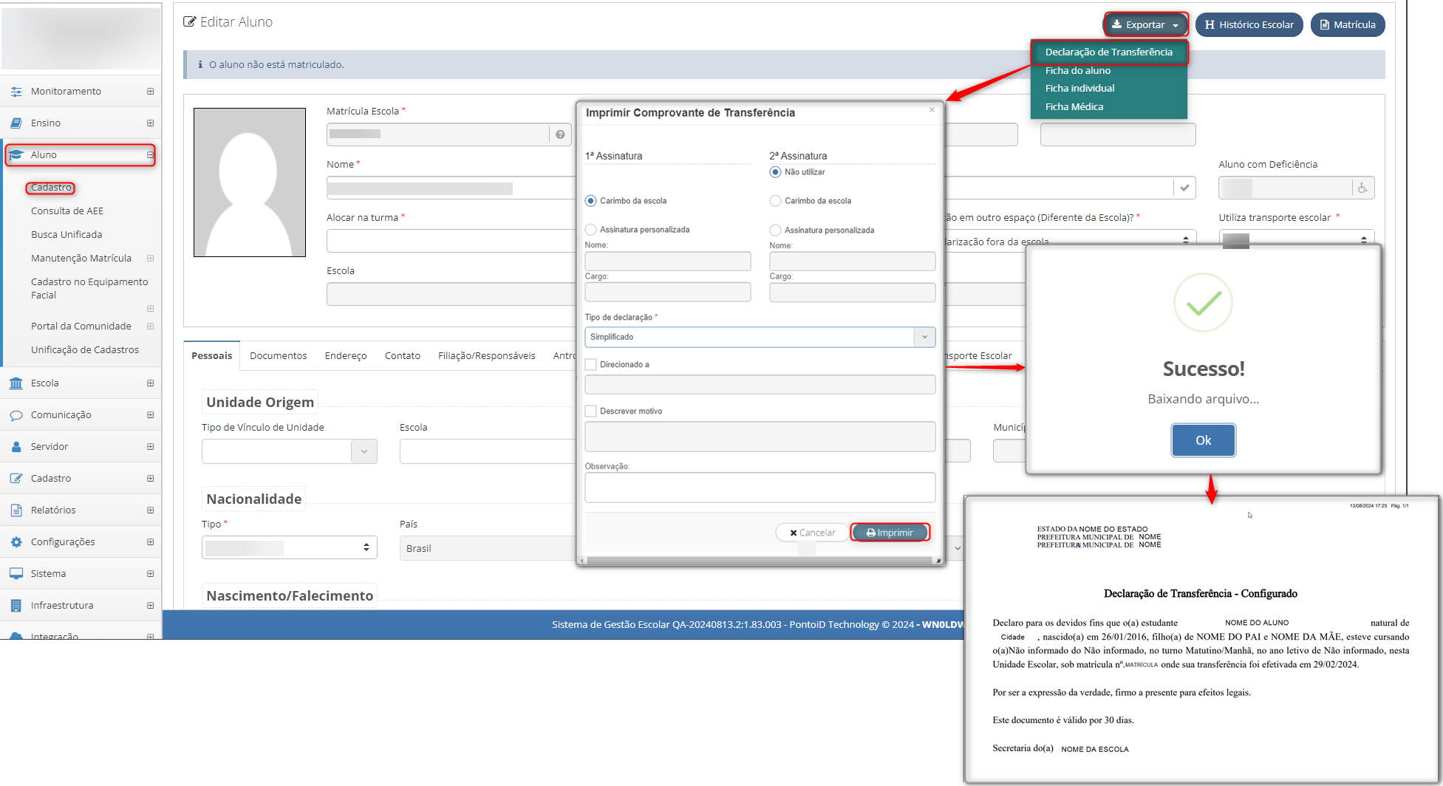
Task: Select Carimbo da escola for 1ª Assinatura
Action: tap(590, 201)
